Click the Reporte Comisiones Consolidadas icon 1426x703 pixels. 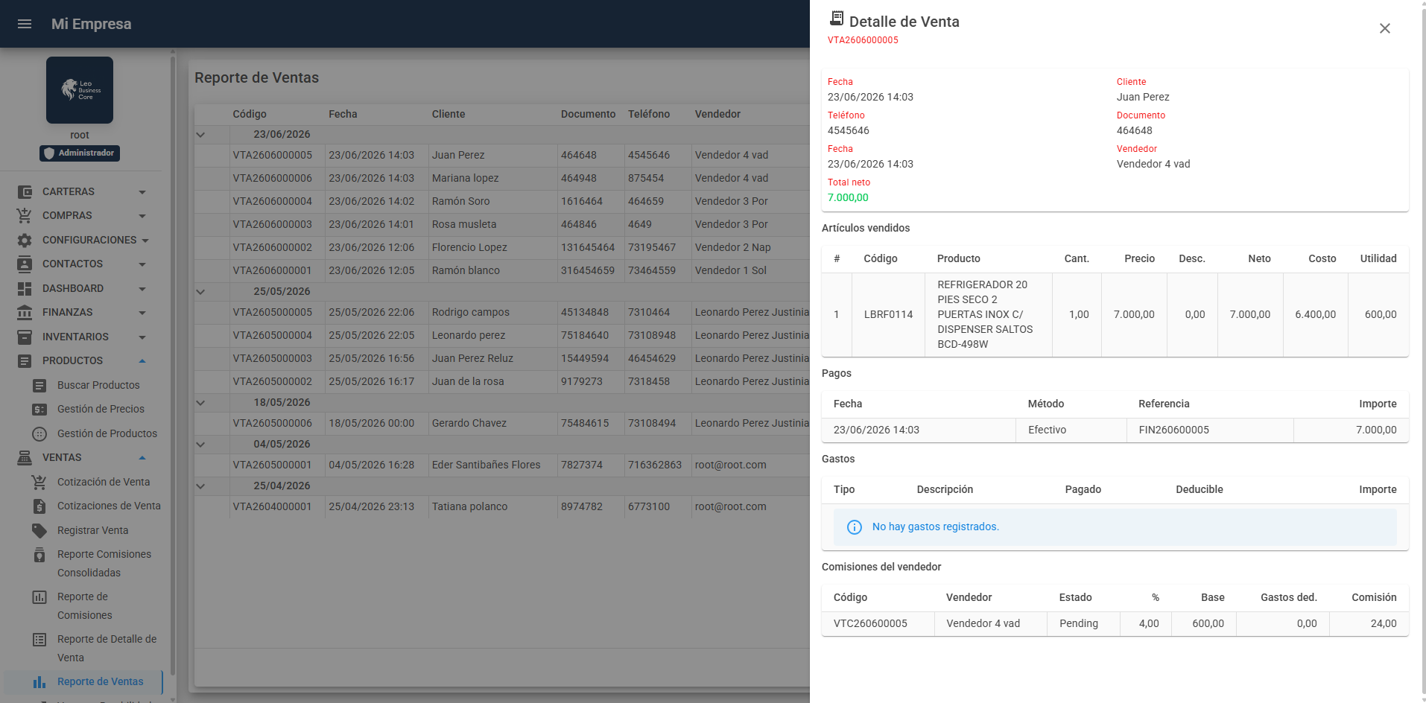(39, 555)
